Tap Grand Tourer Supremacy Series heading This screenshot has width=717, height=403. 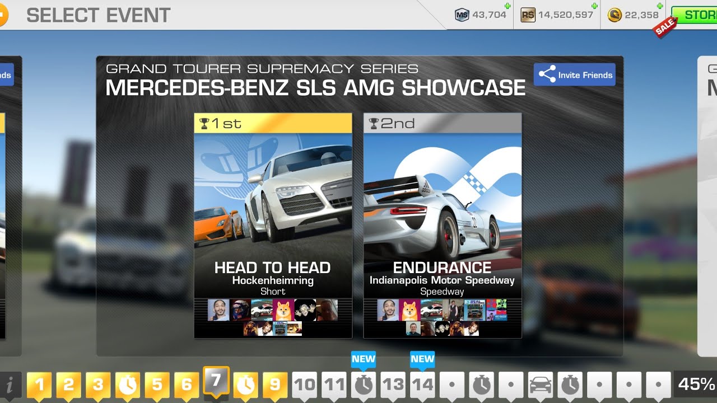coord(262,69)
